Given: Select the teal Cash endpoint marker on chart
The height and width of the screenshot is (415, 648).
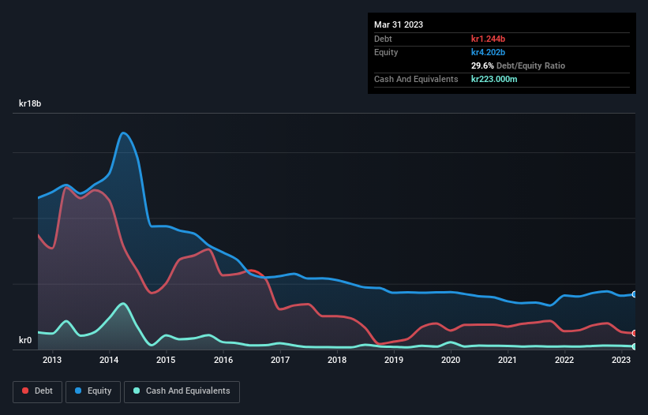Looking at the screenshot, I should point(635,346).
